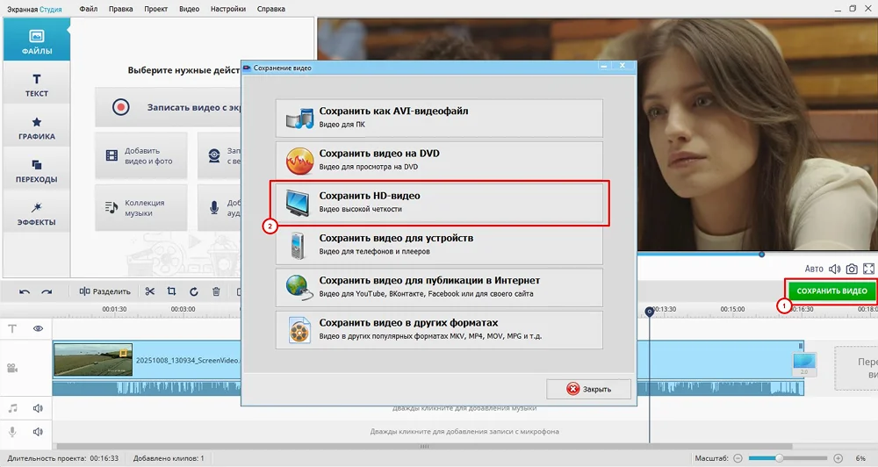This screenshot has height=467, width=878.
Task: Click the Разделить split button
Action: (x=105, y=291)
